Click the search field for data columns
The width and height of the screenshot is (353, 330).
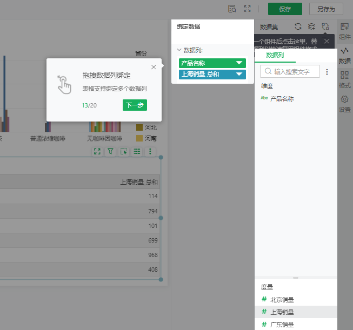pyautogui.click(x=291, y=71)
